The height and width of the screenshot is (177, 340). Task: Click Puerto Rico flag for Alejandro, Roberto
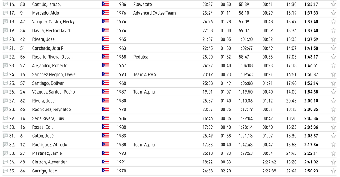click(x=105, y=65)
